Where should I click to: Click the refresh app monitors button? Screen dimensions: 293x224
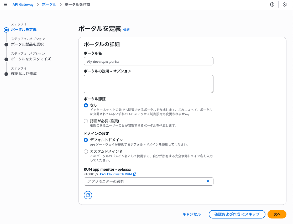[88, 195]
